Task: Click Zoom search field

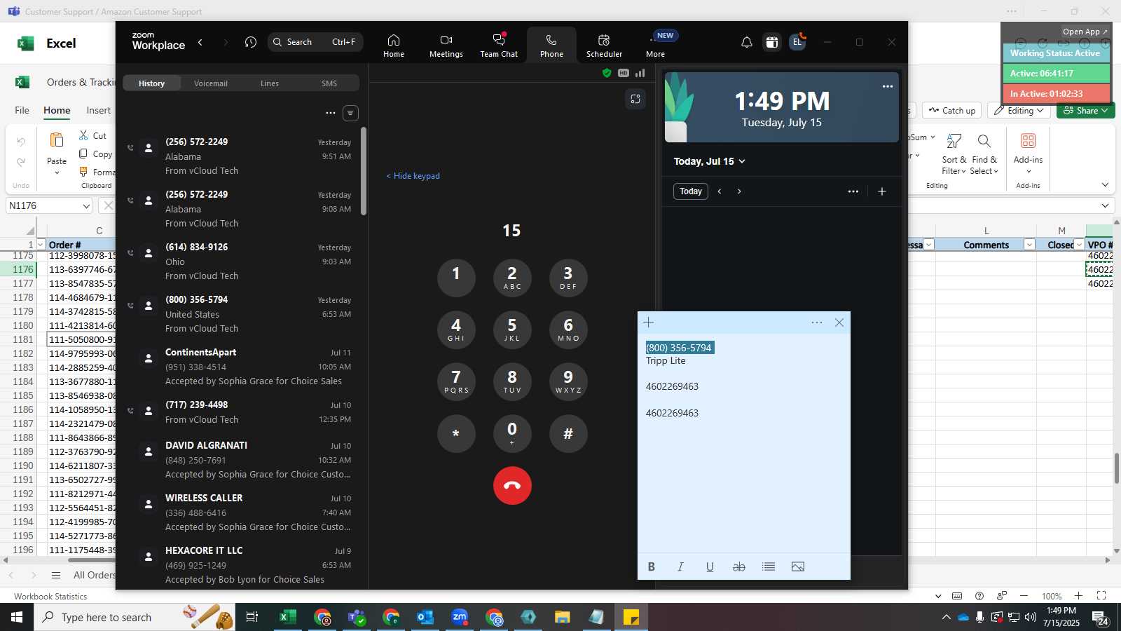Action: [x=315, y=42]
